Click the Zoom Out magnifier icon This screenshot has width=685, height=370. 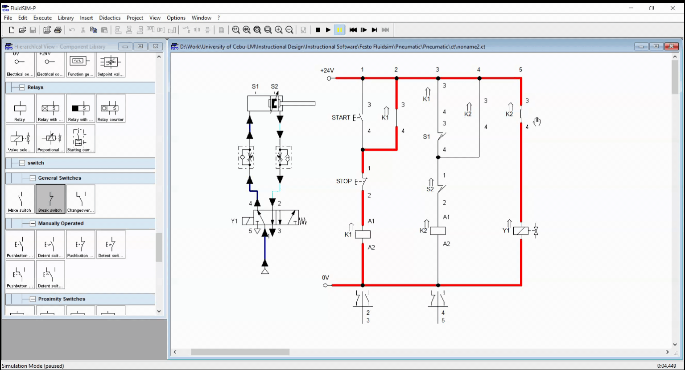point(289,30)
